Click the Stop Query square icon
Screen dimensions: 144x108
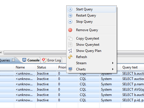click(x=70, y=22)
